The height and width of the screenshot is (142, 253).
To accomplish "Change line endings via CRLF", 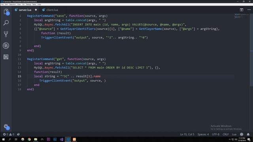I will 226,134.
